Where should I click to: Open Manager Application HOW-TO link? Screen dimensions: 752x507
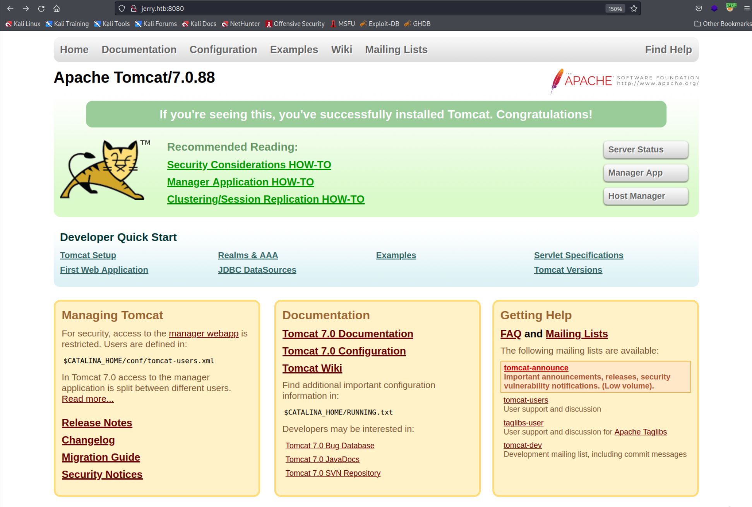click(240, 182)
